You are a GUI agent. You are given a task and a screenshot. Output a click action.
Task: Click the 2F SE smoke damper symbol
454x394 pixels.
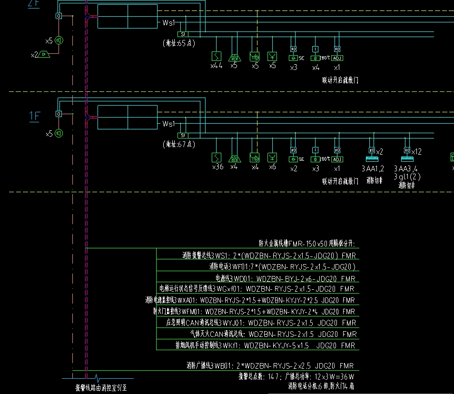[x=293, y=58]
